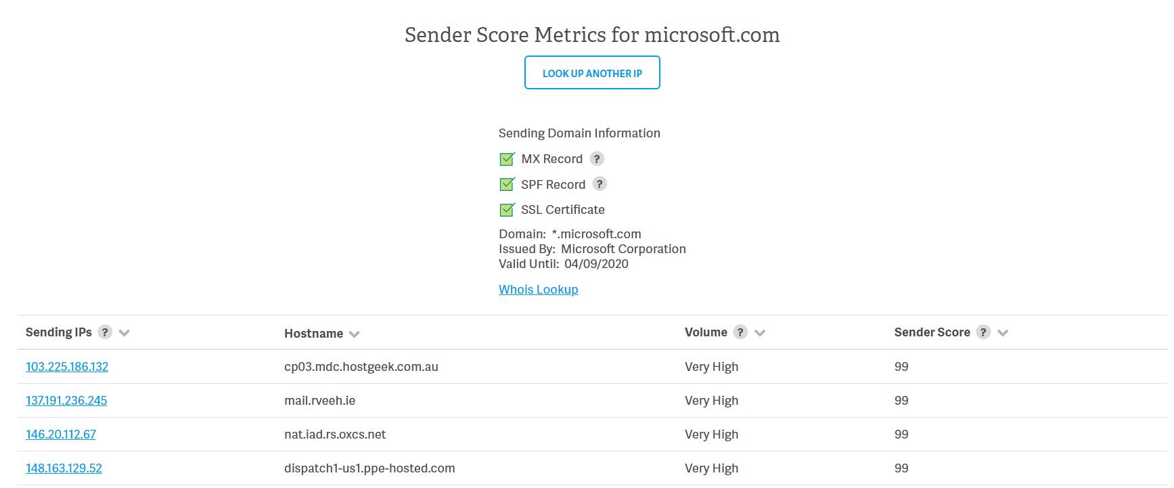Image resolution: width=1174 pixels, height=488 pixels.
Task: Open the Sending IPs help tooltip
Action: coord(106,332)
